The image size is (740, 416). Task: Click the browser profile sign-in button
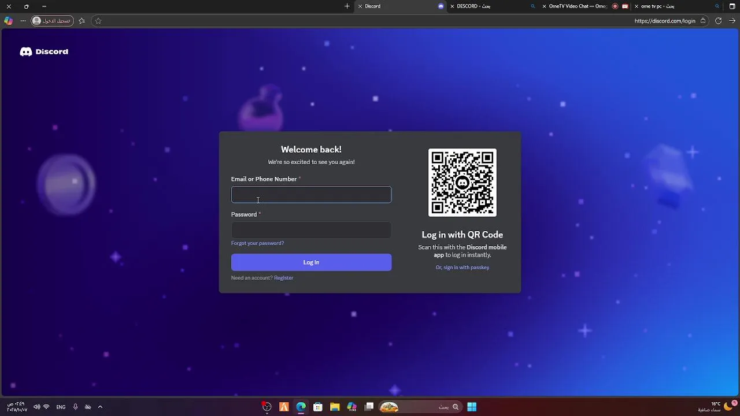pos(52,21)
